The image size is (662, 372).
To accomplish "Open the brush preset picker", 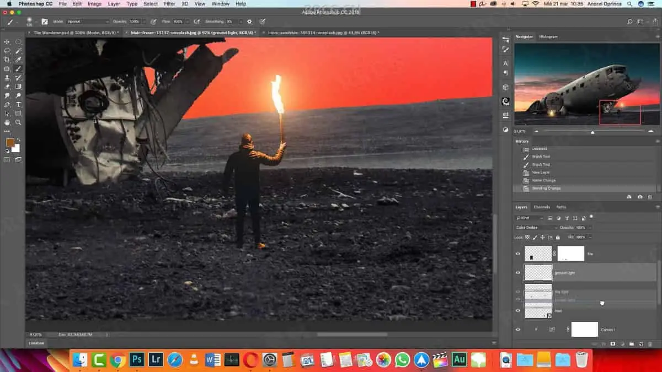I will tap(30, 21).
